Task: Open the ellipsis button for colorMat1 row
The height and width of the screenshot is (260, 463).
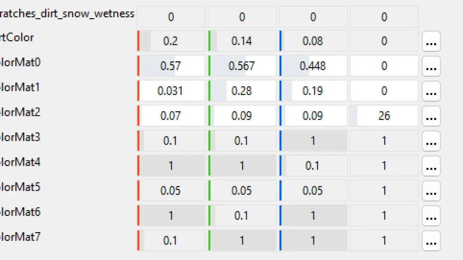Action: 431,91
